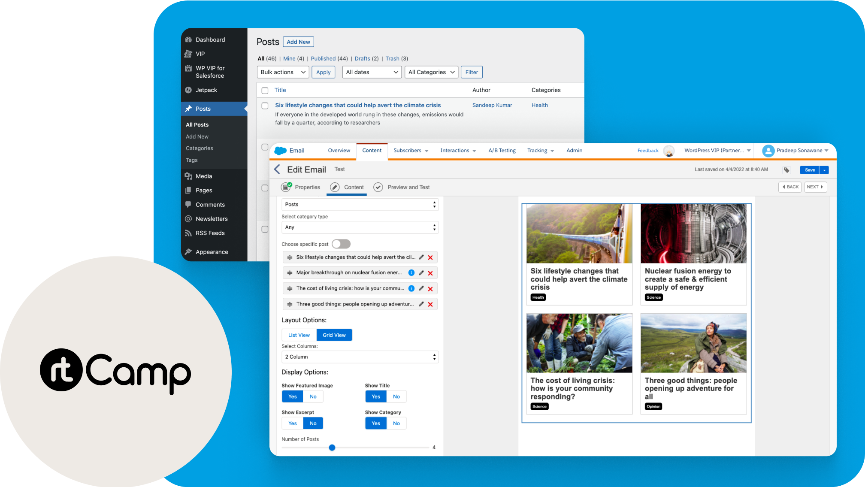The width and height of the screenshot is (865, 487).
Task: Click Add New button beside Posts heading
Action: coord(298,42)
